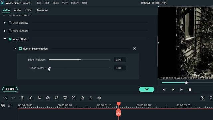Click the Delete trash icon
The image size is (213, 120).
point(22,98)
